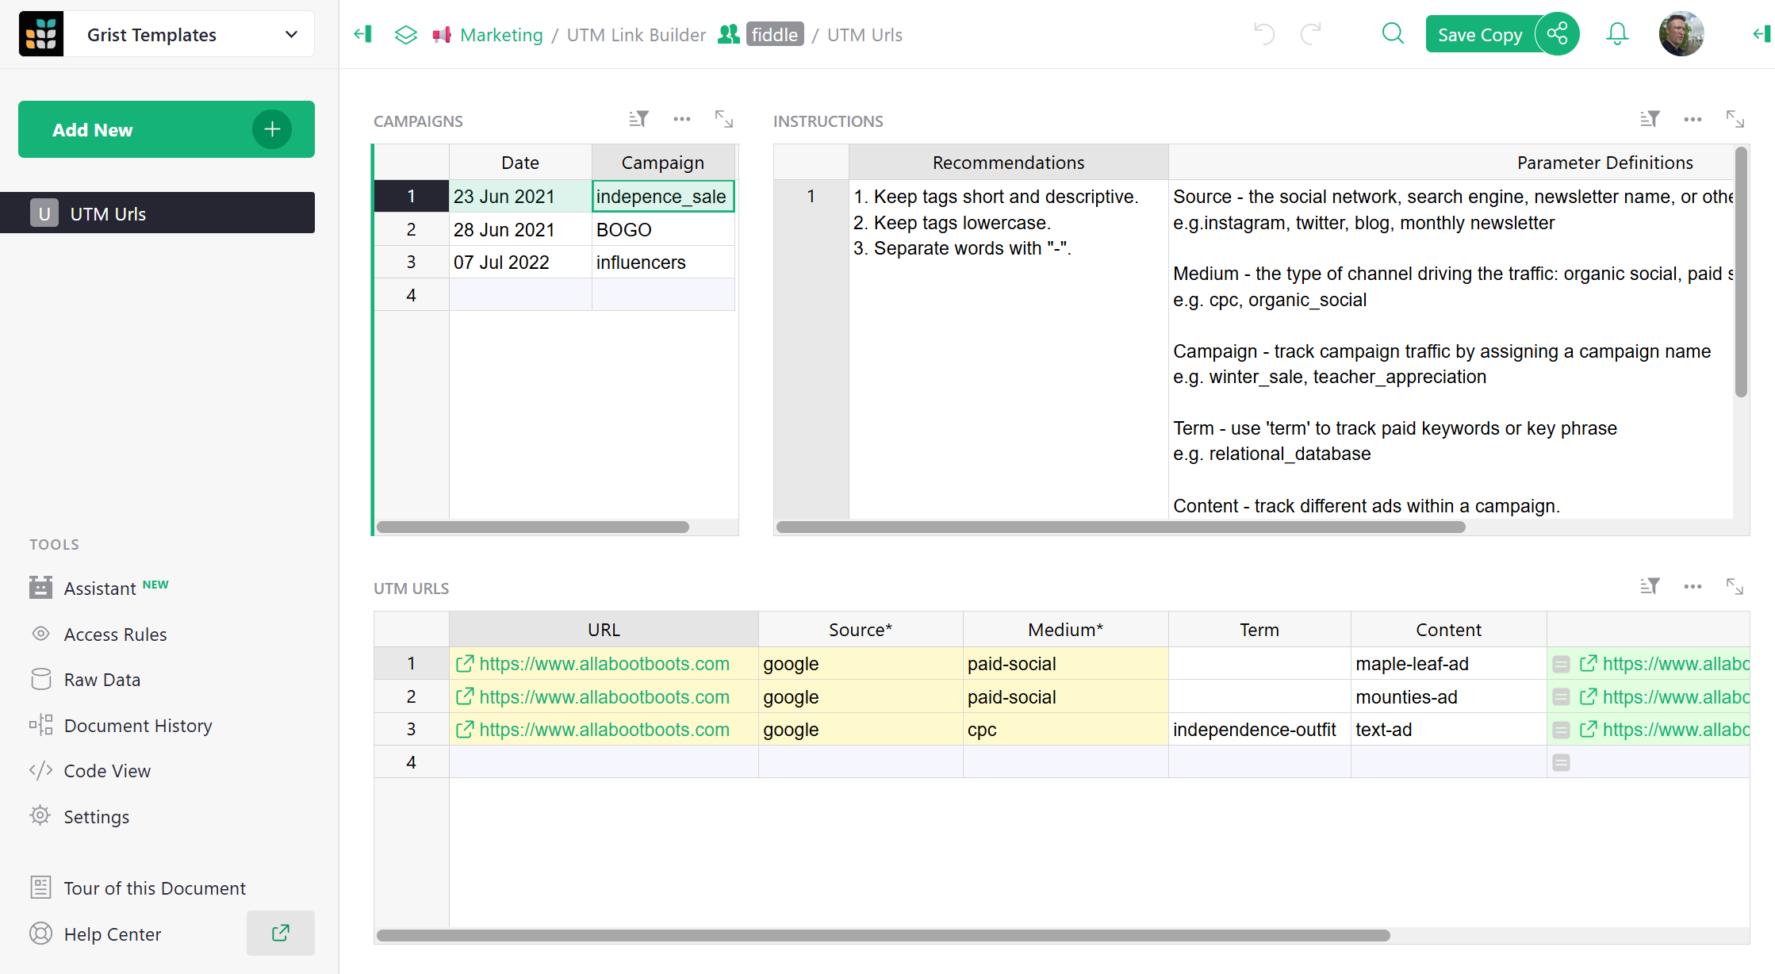1775x974 pixels.
Task: Undo the last change
Action: pos(1263,33)
